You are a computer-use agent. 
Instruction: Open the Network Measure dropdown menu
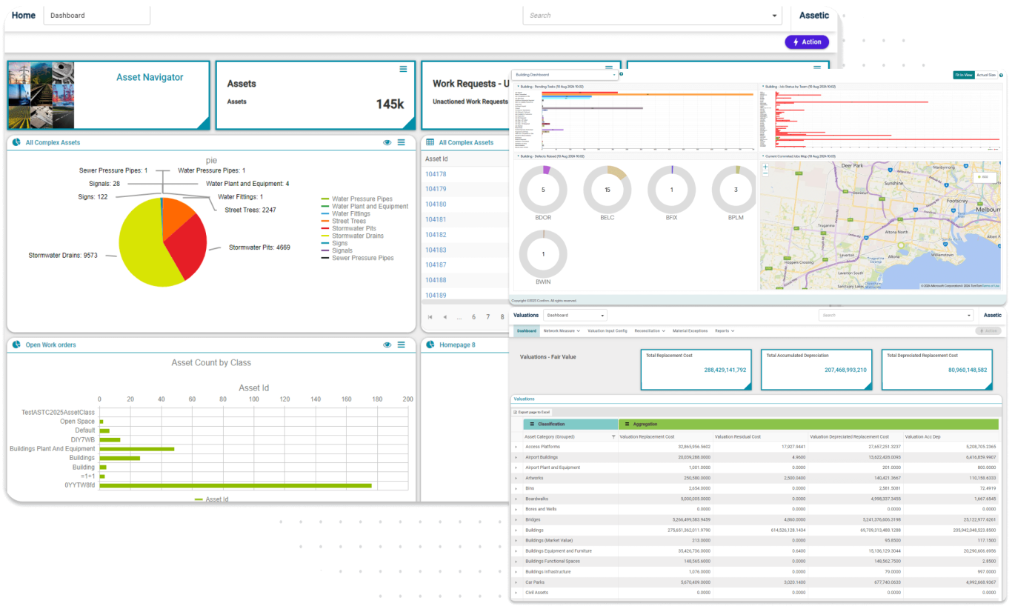pyautogui.click(x=559, y=331)
